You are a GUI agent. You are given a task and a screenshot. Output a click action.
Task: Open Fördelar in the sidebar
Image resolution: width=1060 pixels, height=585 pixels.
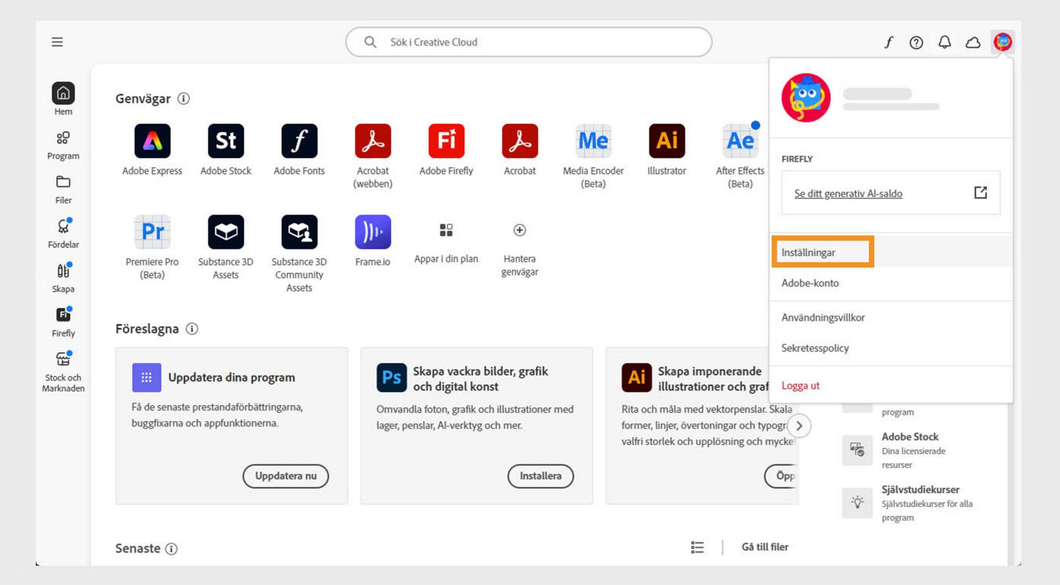63,234
